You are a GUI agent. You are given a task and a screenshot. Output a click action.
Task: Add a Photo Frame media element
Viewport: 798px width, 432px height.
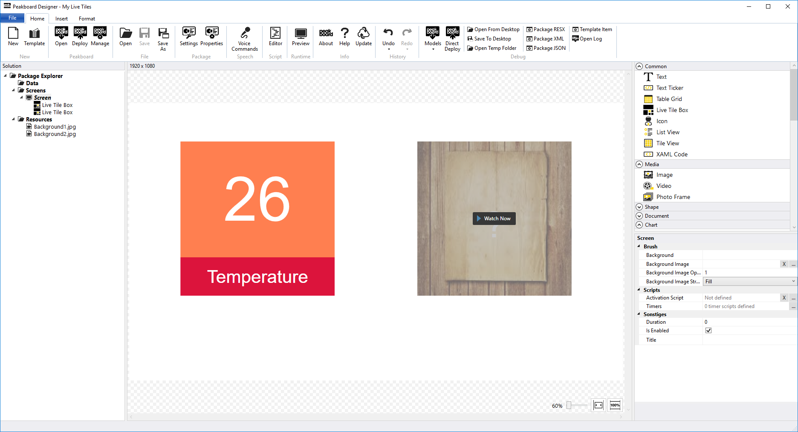[673, 197]
